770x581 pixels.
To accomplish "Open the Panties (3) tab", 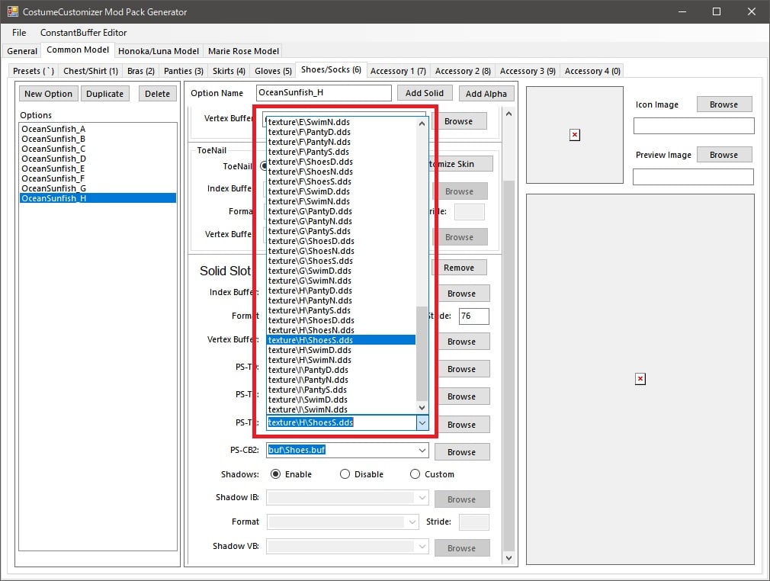I will [184, 71].
